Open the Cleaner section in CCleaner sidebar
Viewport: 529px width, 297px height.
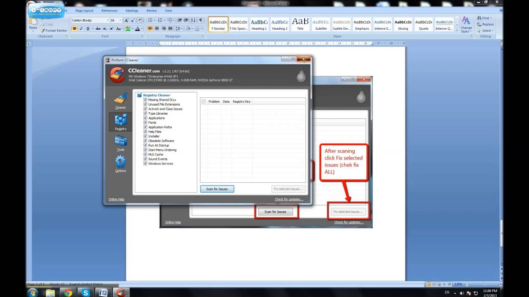coord(120,101)
